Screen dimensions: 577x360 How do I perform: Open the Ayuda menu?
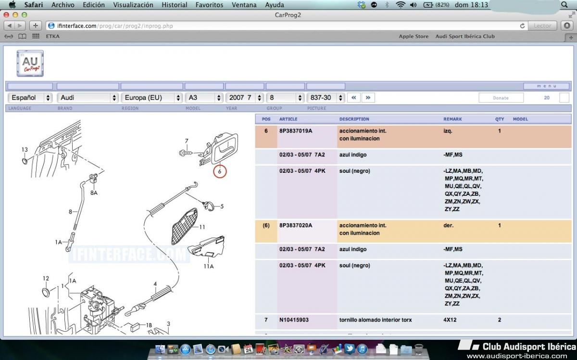tap(275, 5)
